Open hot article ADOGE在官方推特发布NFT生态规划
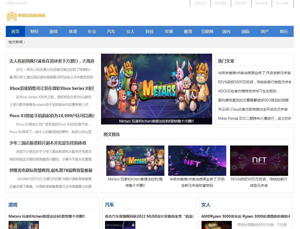300x229 pixels. [x=247, y=91]
